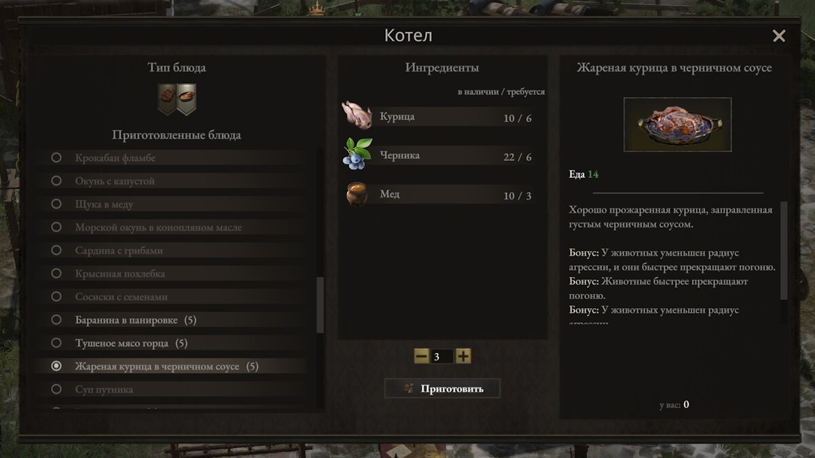Select the Тушеное мясо горца radio button
Image resolution: width=815 pixels, height=458 pixels.
click(56, 343)
